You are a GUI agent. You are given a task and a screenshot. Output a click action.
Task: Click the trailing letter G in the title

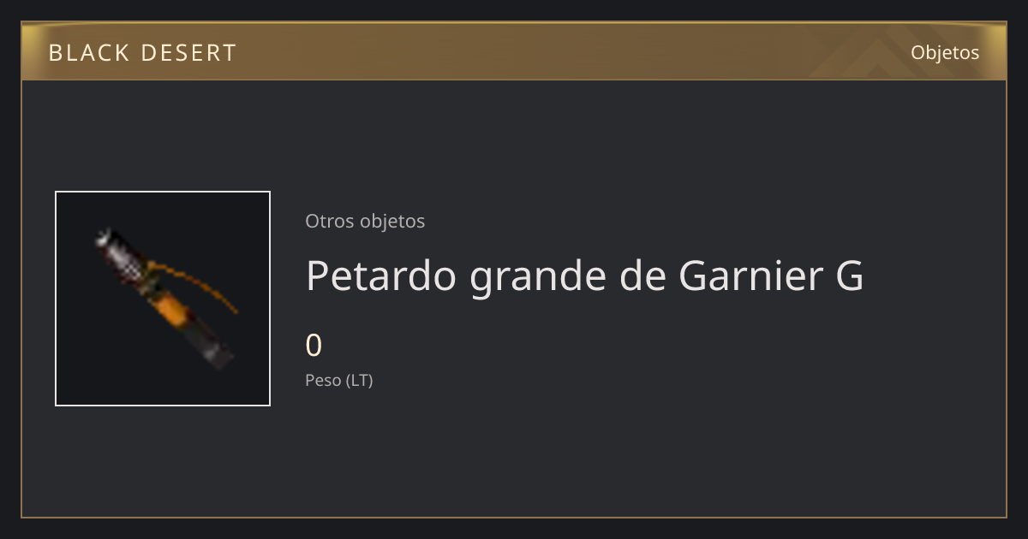[848, 275]
